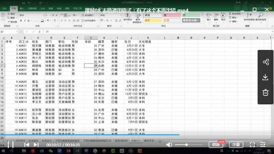The height and width of the screenshot is (154, 274).
Task: Mute the audio via speaker icon
Action: (169, 144)
